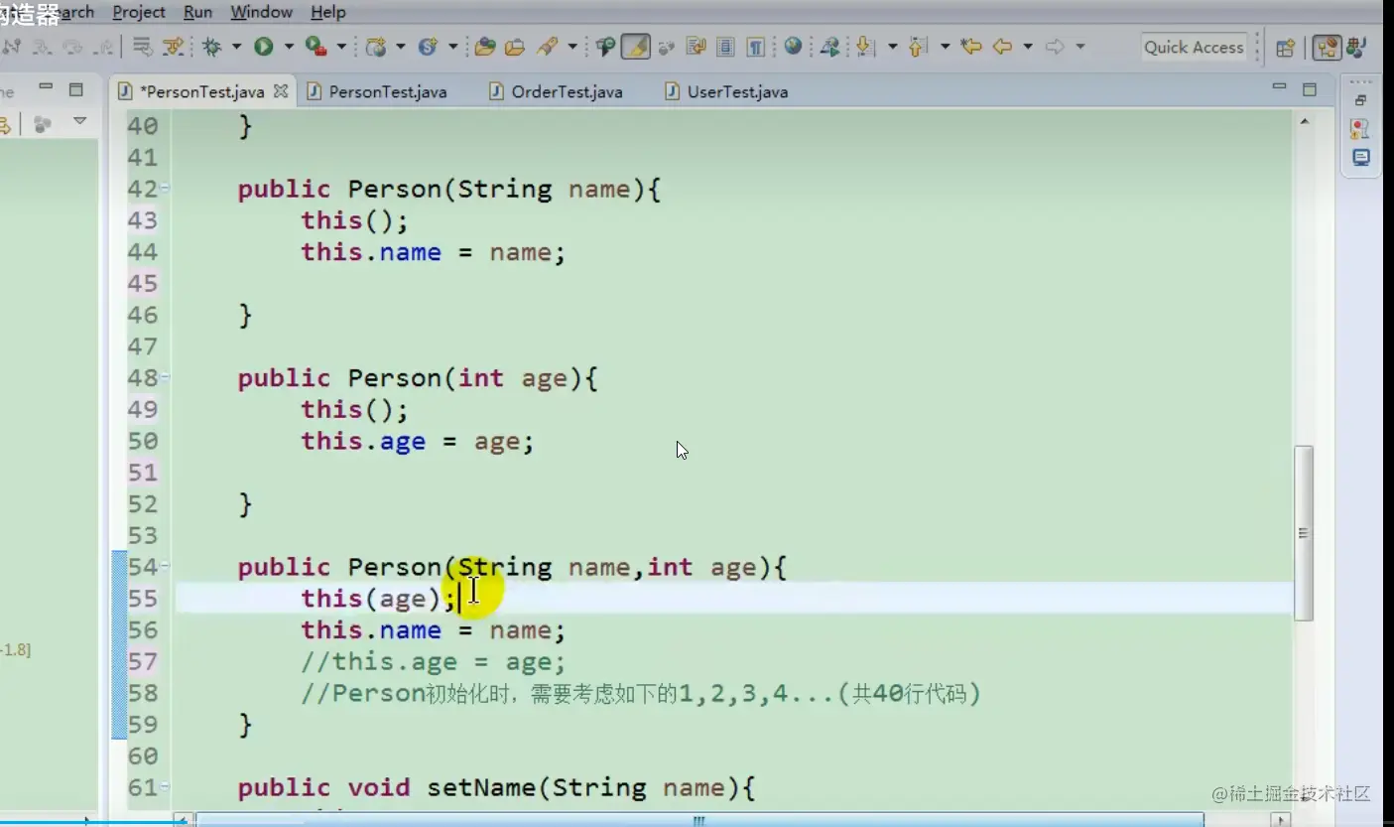
Task: Go Back with the yellow left arrow
Action: (x=1003, y=47)
